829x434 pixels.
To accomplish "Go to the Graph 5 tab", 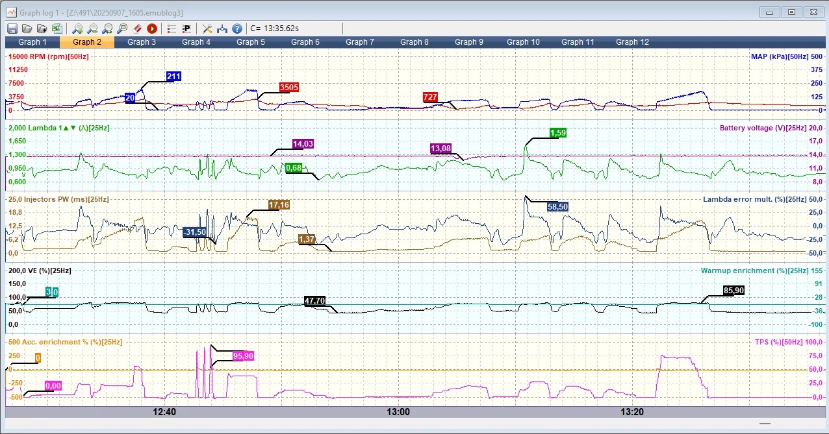I will click(251, 42).
